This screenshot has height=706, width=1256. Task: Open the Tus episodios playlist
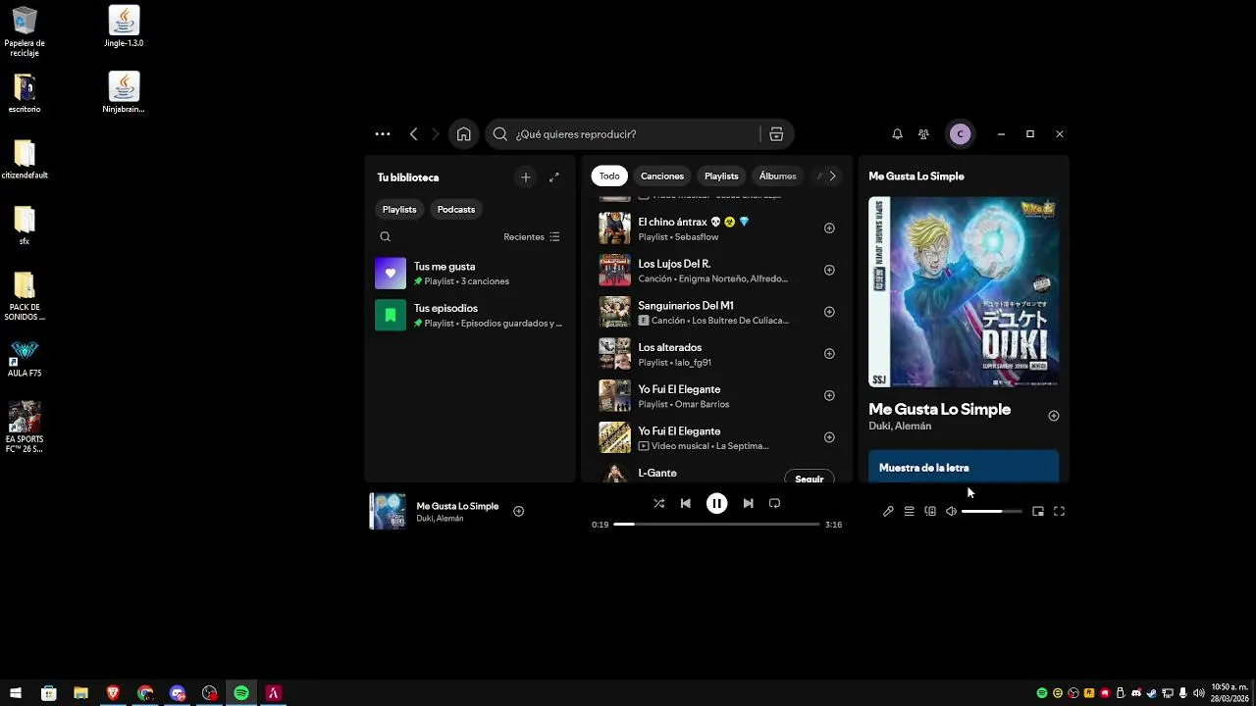(469, 315)
